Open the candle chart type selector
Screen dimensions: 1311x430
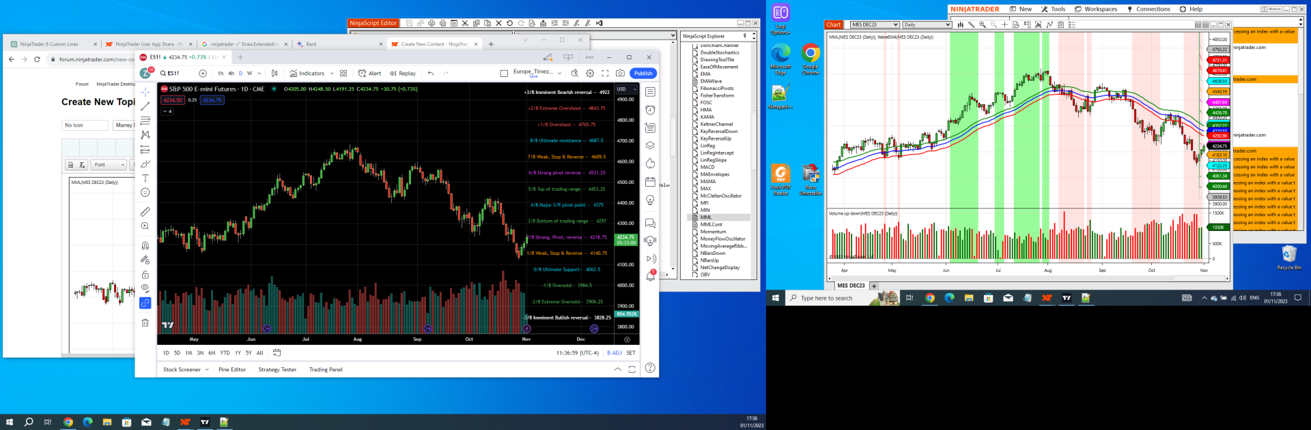pyautogui.click(x=274, y=73)
